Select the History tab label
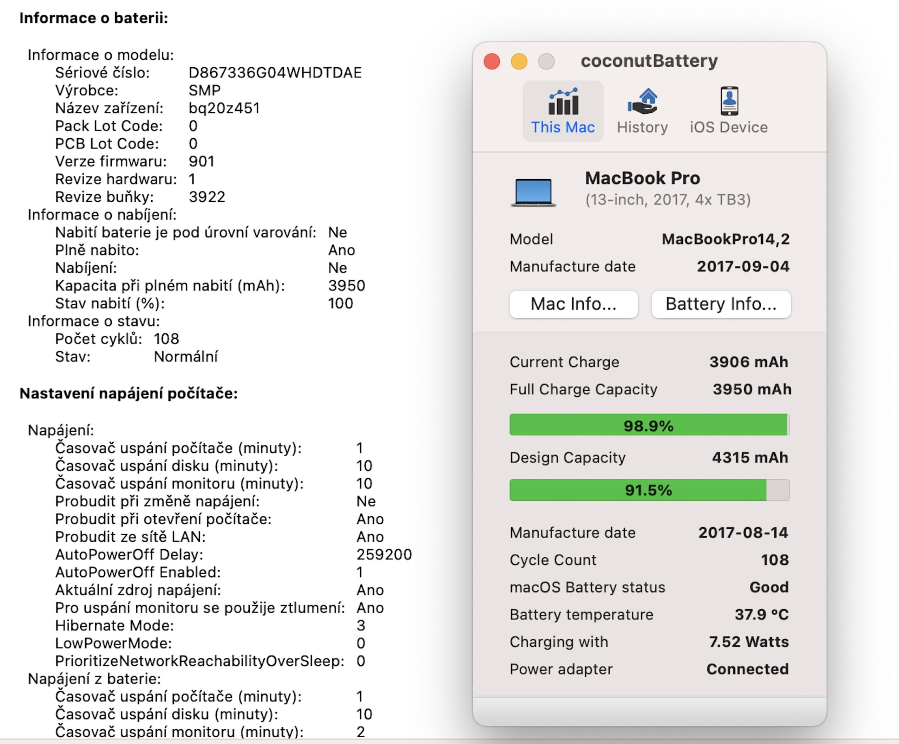 pos(643,127)
